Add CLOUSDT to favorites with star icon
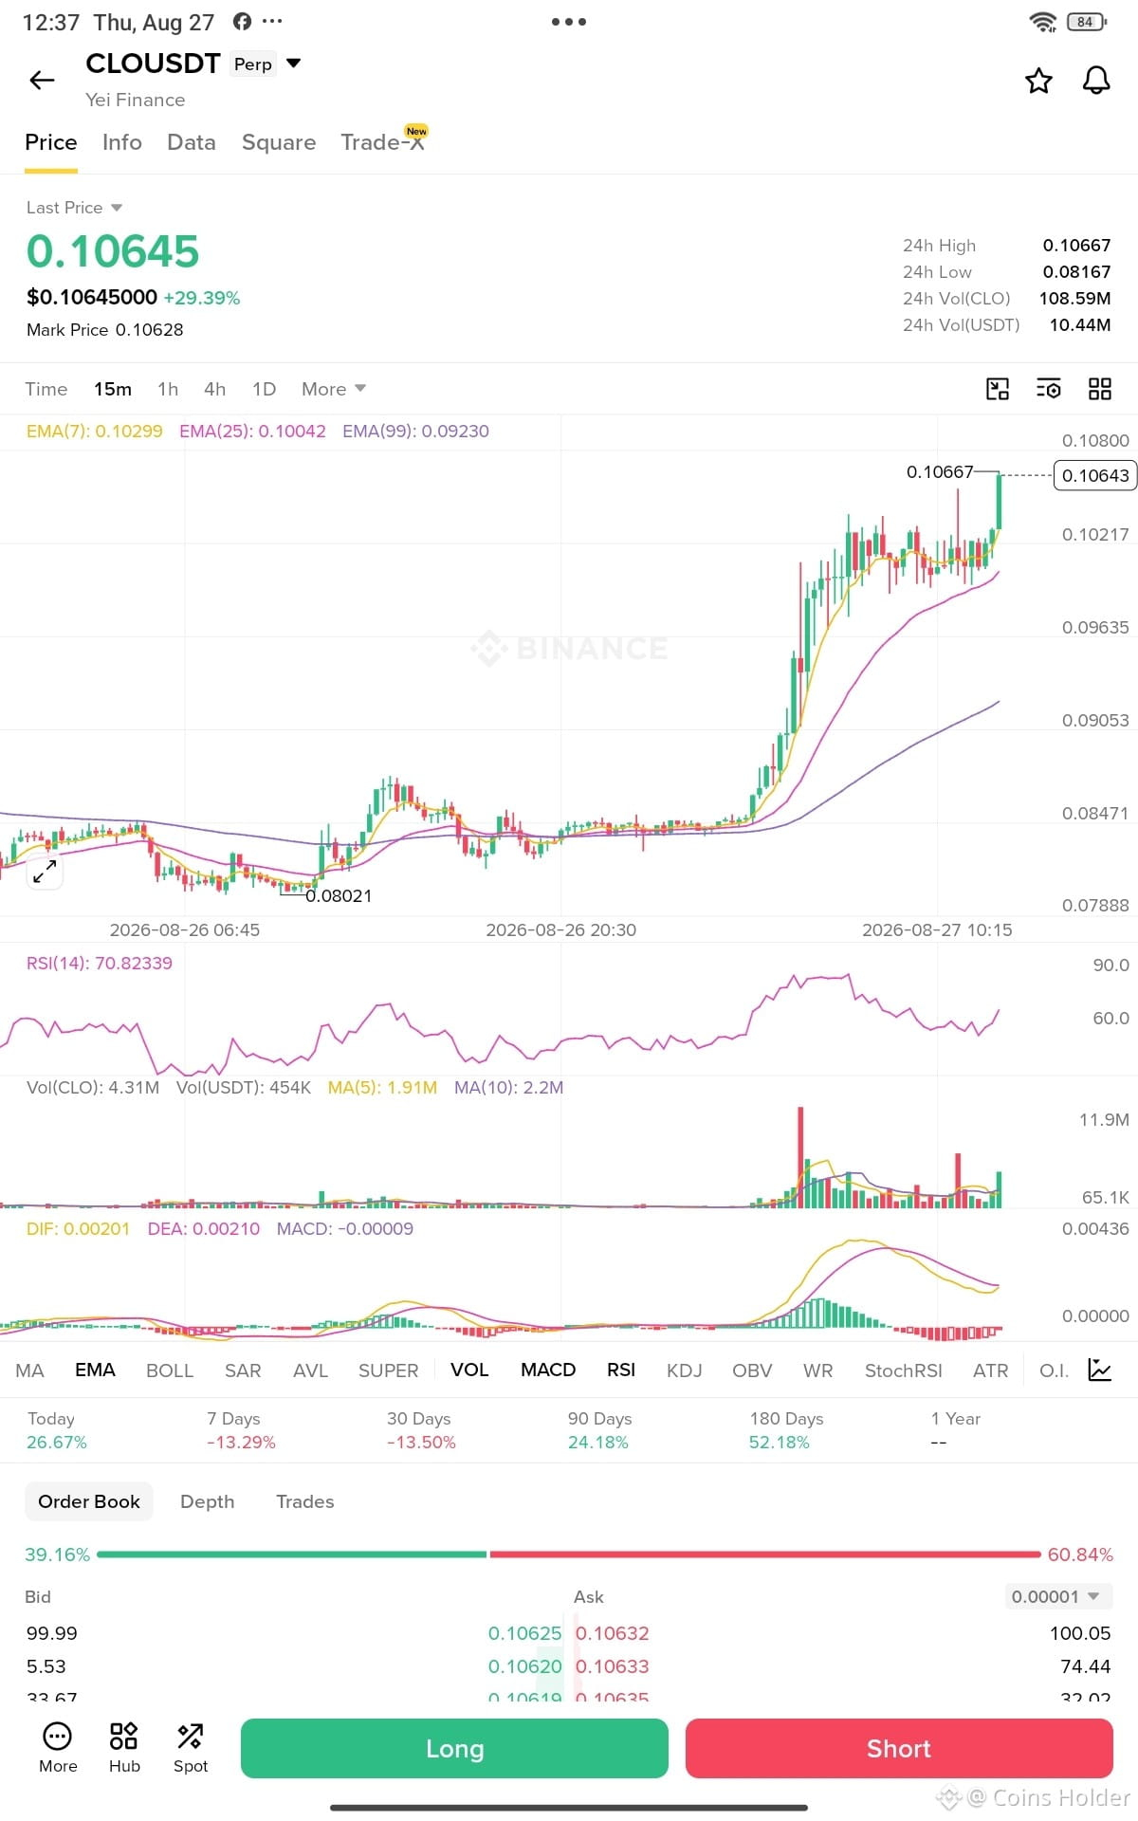The height and width of the screenshot is (1821, 1138). (1038, 81)
